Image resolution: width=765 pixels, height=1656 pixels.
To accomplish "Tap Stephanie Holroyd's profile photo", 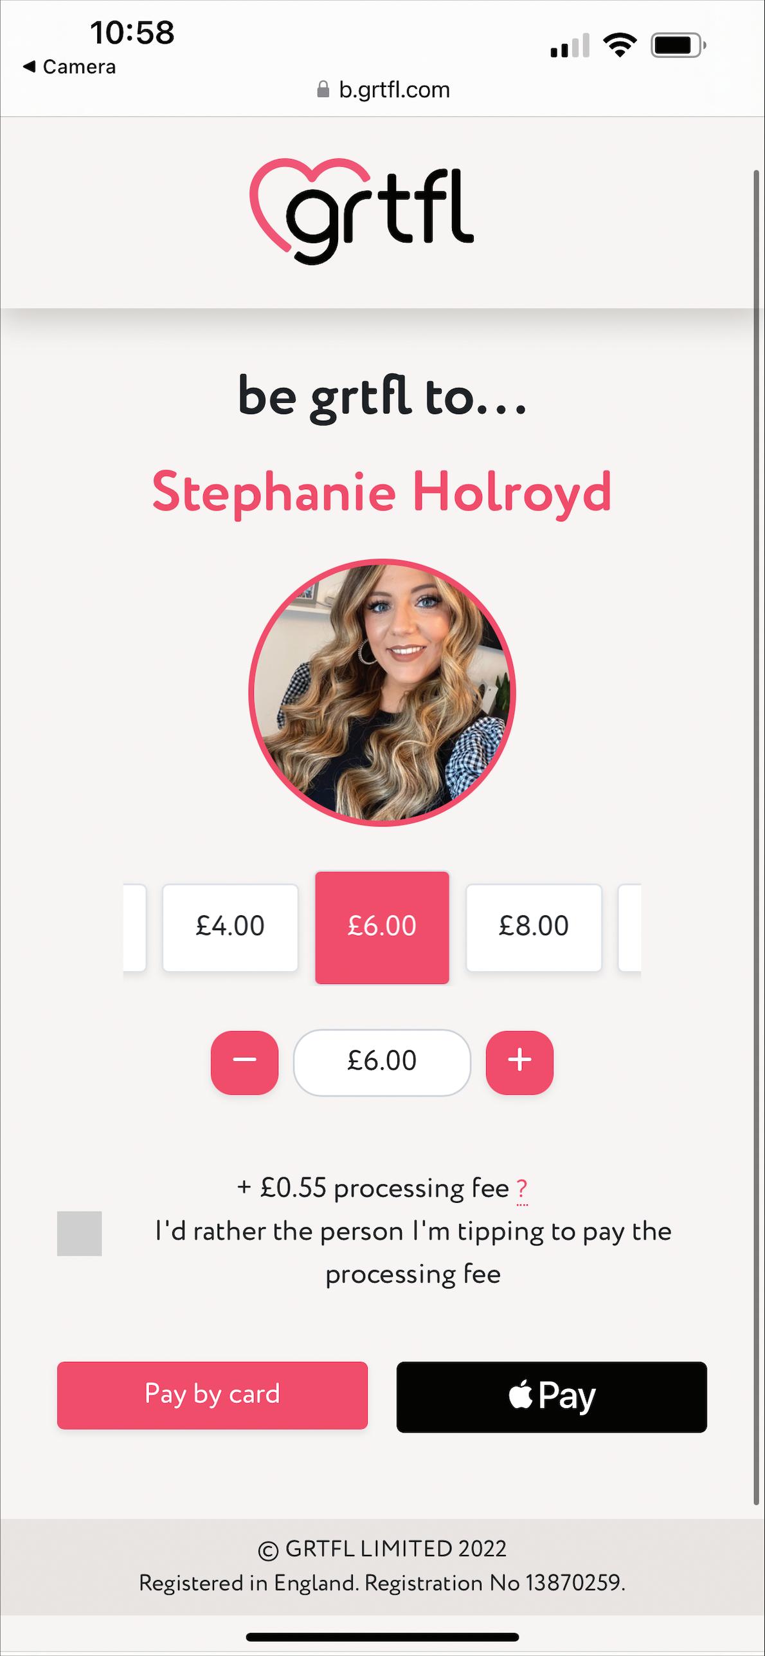I will point(382,692).
